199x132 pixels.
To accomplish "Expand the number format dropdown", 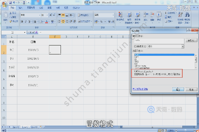I will pos(113,15).
